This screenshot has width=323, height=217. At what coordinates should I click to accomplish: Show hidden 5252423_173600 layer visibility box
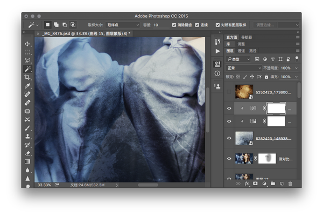pyautogui.click(x=229, y=92)
